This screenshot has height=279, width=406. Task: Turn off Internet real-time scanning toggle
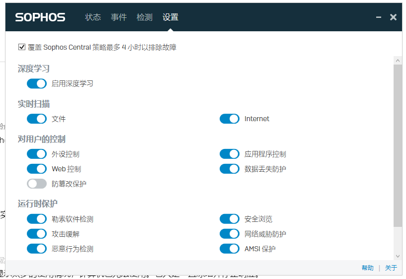tap(230, 119)
